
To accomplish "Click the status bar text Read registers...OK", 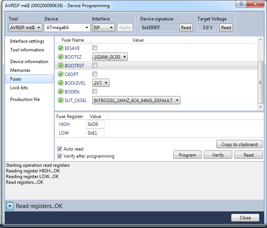I will tap(39, 206).
